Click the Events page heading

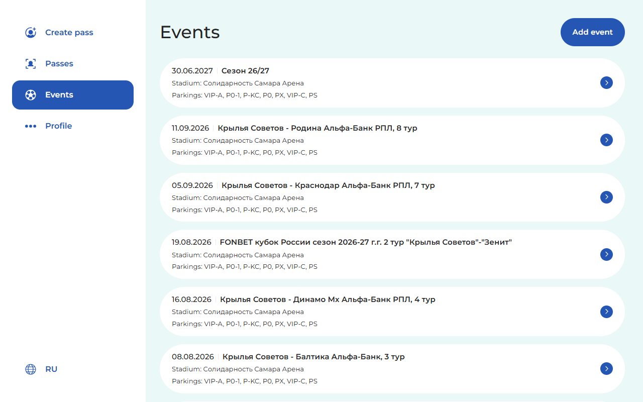(190, 32)
